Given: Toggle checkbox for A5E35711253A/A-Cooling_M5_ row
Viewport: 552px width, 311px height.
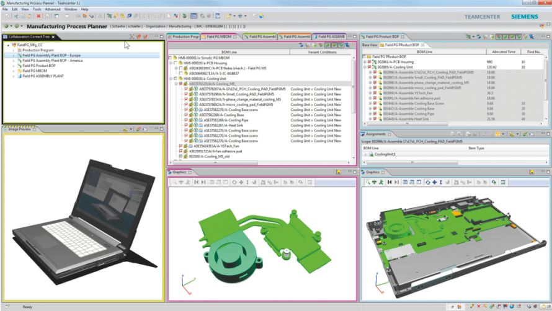Looking at the screenshot, I should (x=180, y=84).
